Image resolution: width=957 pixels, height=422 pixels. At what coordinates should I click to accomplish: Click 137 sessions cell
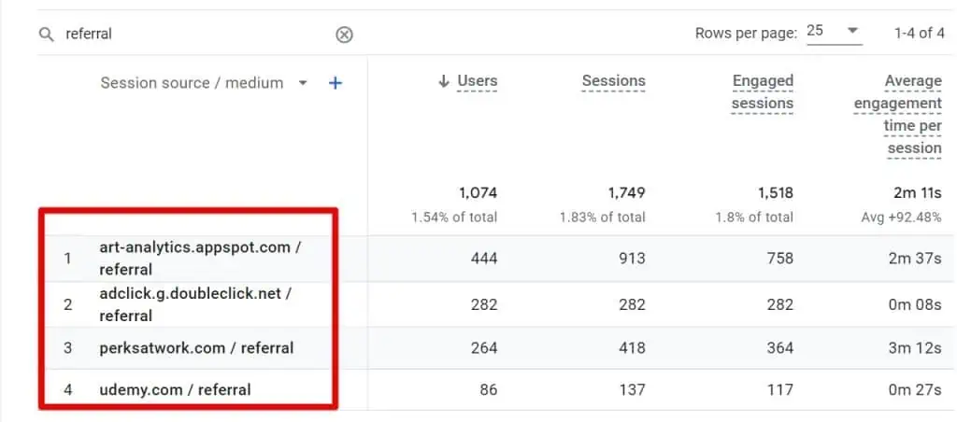pos(633,389)
